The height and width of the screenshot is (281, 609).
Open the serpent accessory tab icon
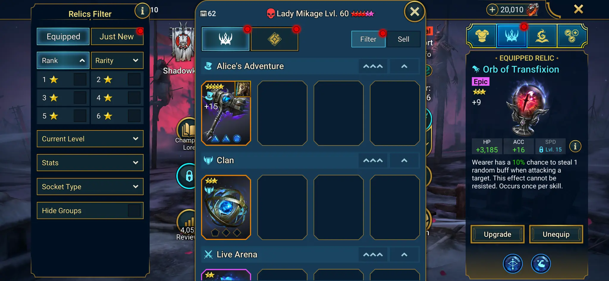542,36
